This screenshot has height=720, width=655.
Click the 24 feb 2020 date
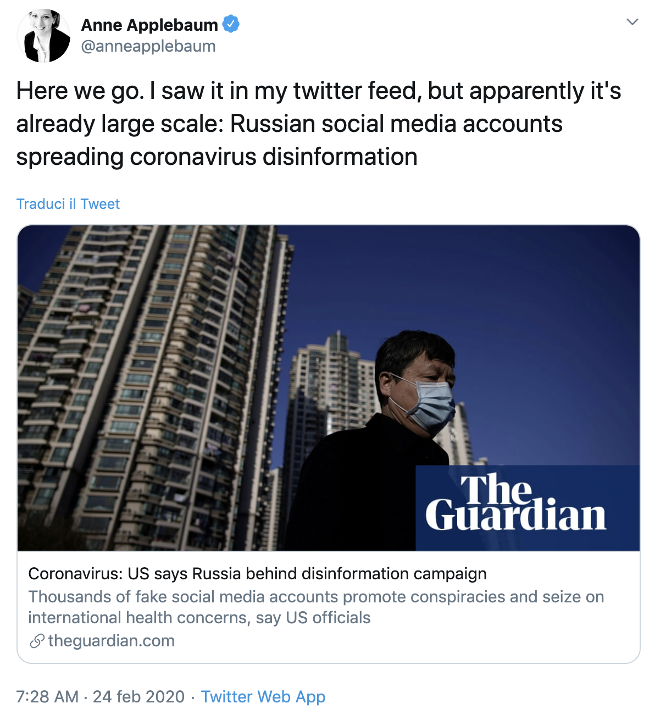point(138,697)
